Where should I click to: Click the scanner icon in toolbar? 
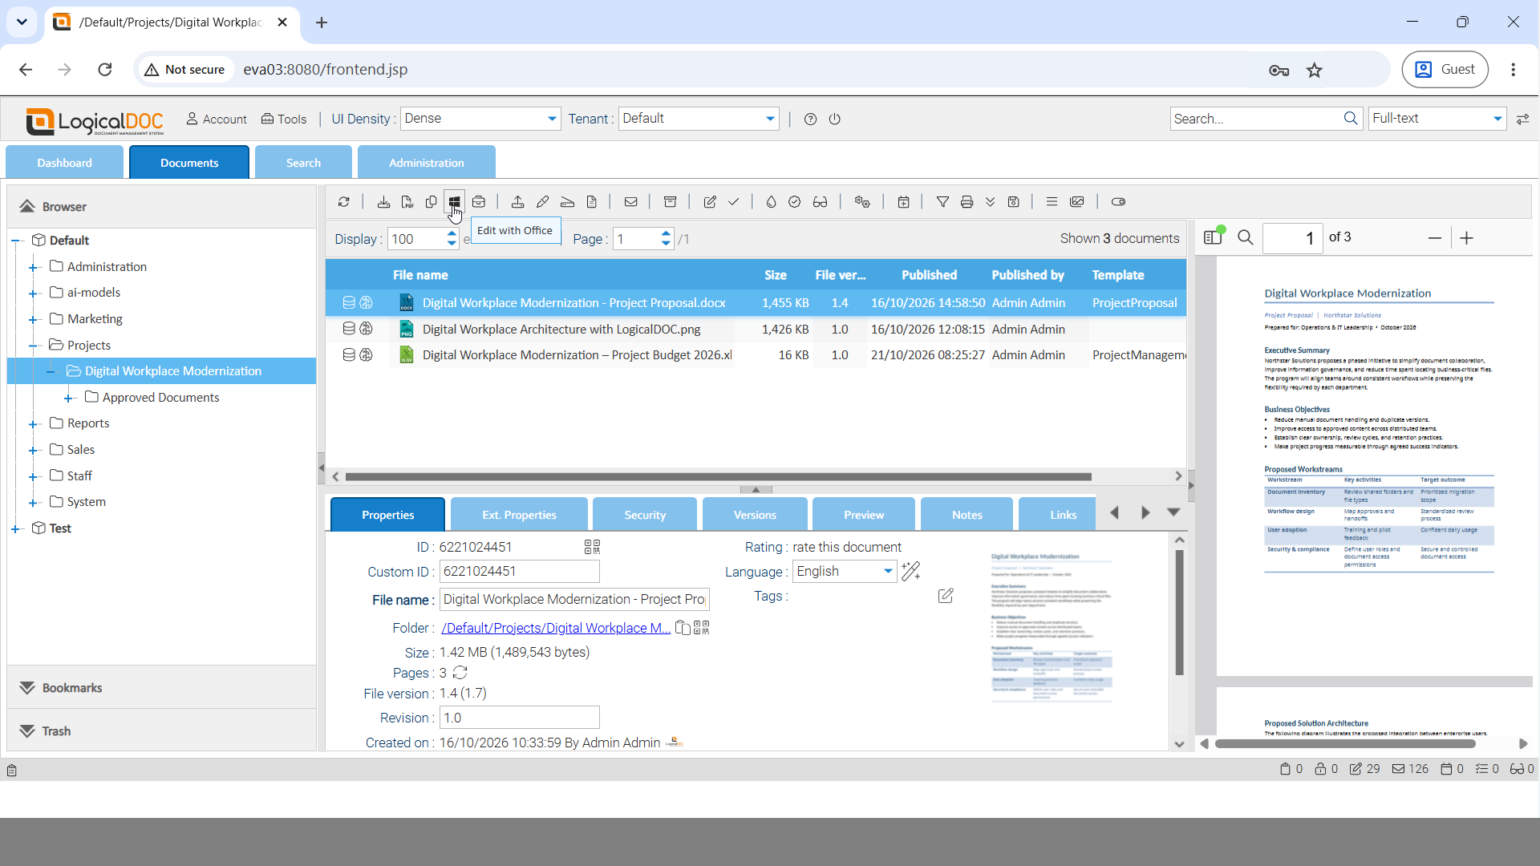point(567,202)
